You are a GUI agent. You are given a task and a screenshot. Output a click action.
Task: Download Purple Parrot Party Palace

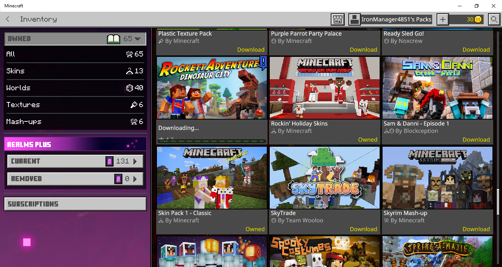pos(363,50)
